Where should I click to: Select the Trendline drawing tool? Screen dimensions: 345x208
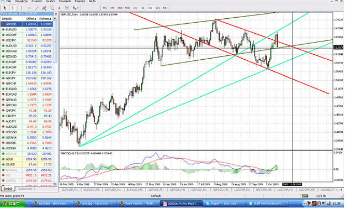[37, 8]
